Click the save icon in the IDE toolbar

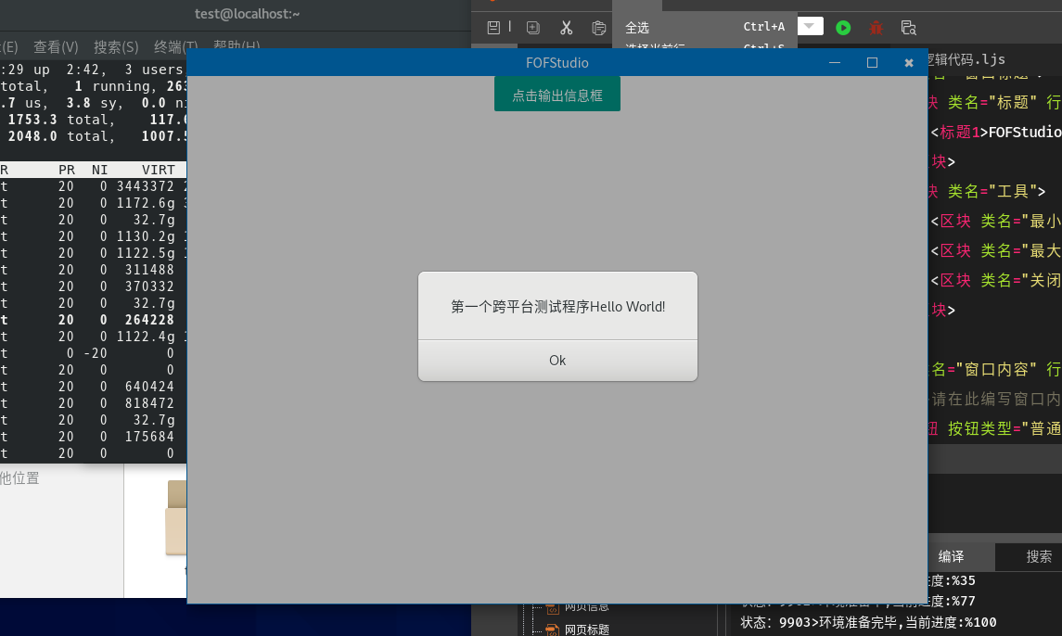point(493,28)
